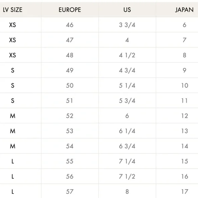Select the Europe size 46 cell

70,25
